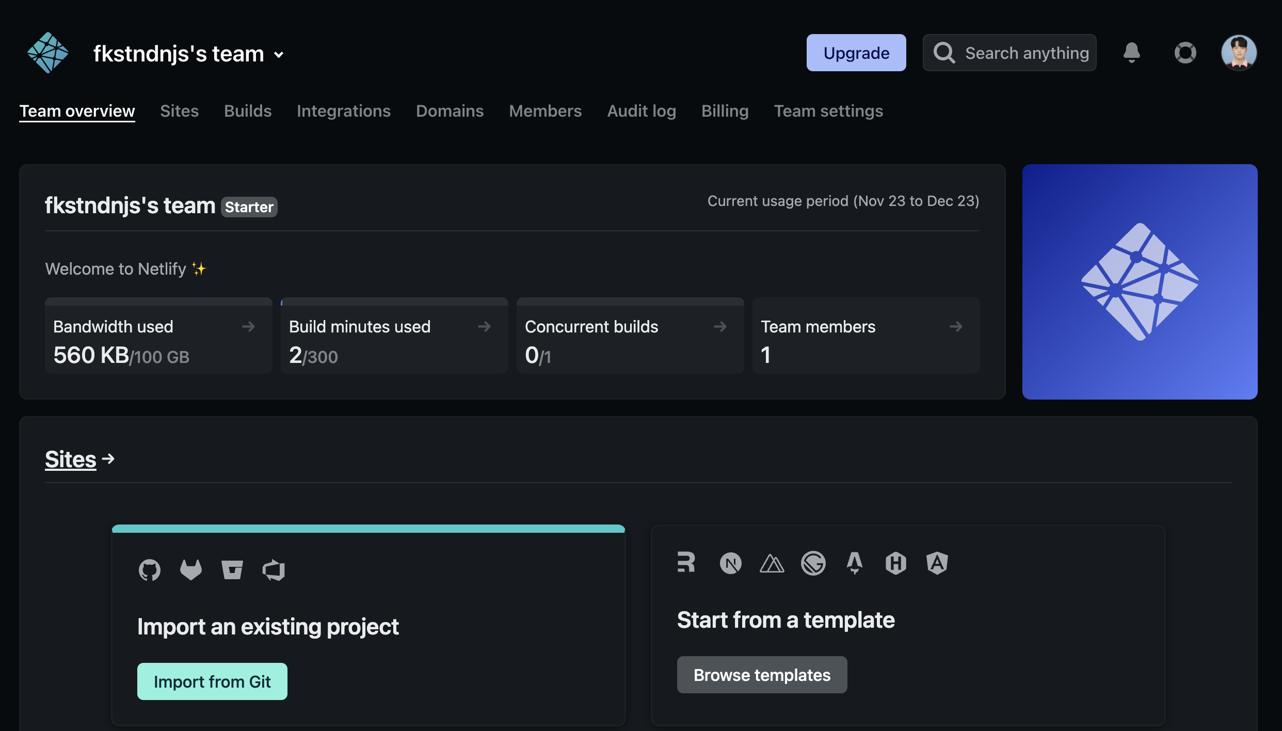Open the Bandwidth used card arrow
The width and height of the screenshot is (1282, 731).
248,326
